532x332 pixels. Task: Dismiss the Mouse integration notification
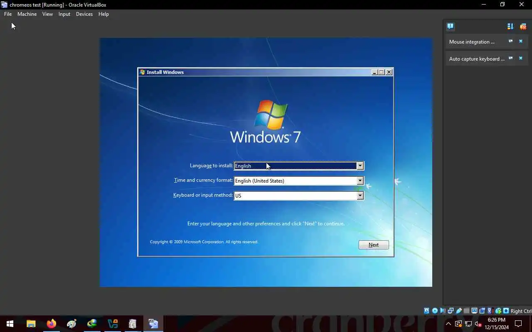[x=520, y=41]
